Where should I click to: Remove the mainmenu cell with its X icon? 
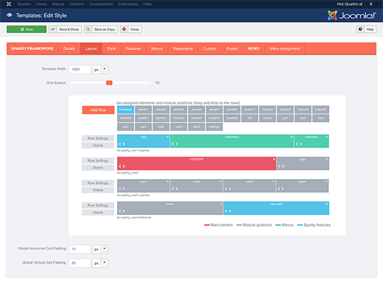click(x=292, y=137)
